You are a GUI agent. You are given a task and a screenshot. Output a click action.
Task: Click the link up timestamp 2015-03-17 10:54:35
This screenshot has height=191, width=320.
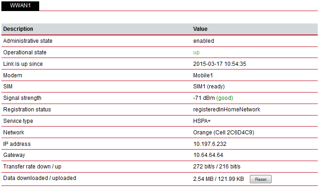[x=219, y=64]
